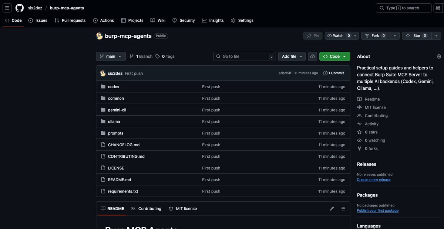
Task: Click the Type / to search box
Action: point(404,8)
